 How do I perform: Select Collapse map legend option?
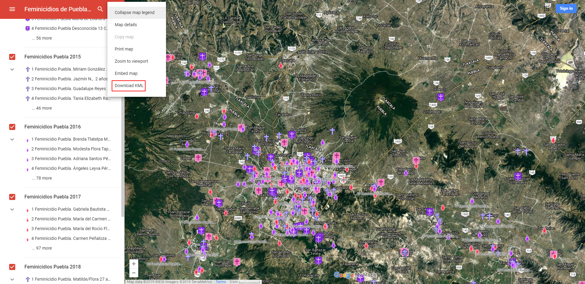pyautogui.click(x=137, y=12)
